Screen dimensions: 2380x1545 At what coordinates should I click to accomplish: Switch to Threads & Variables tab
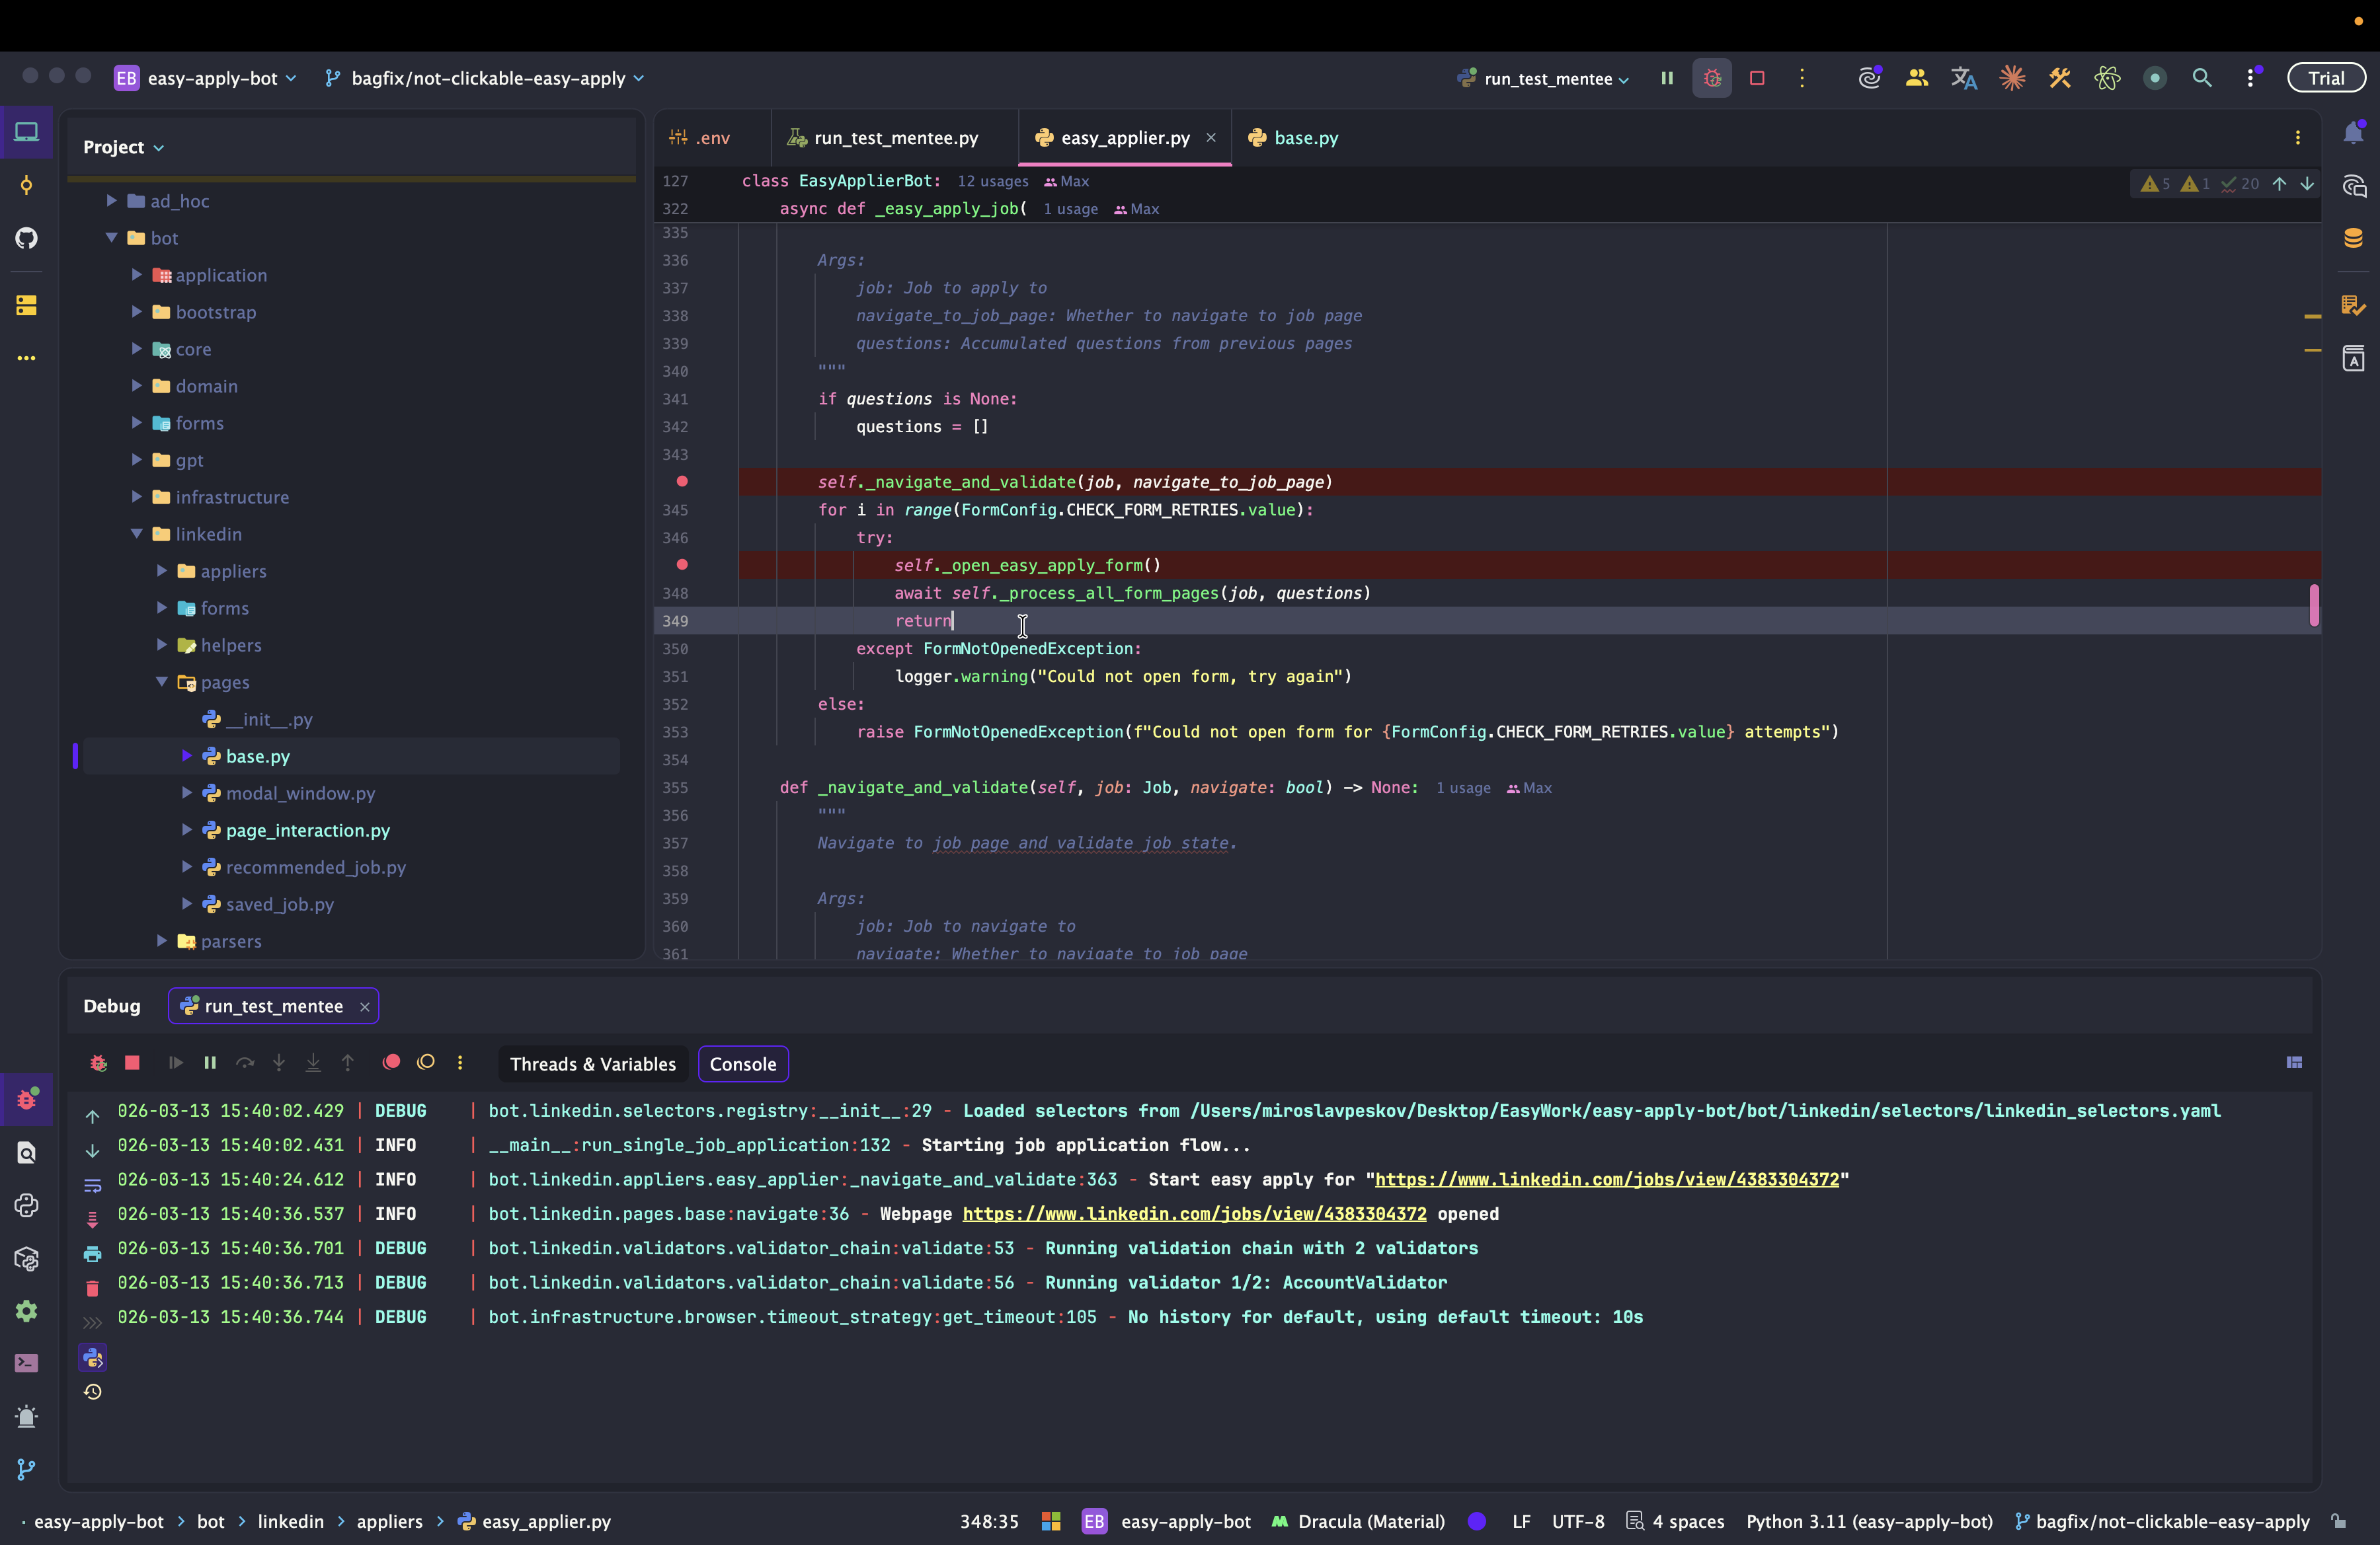click(592, 1065)
